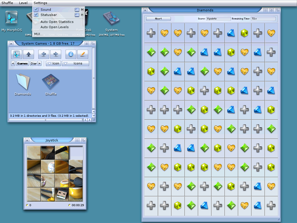Select the silver cross in the grid's third row

[x=258, y=71]
